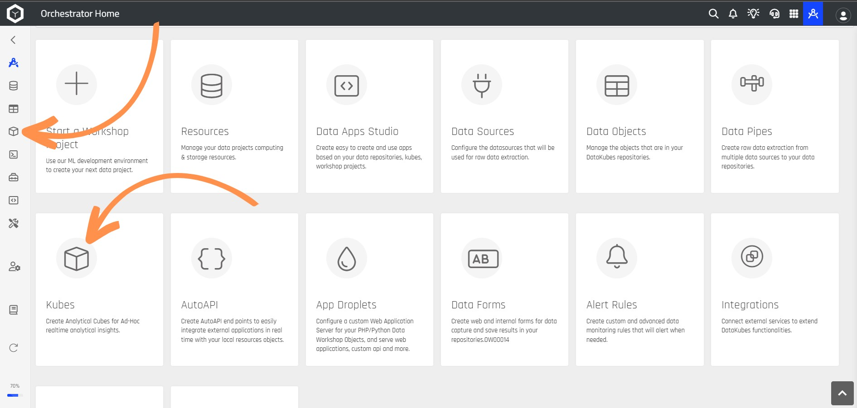Click description 'Configure the datasources that will be'

(503, 148)
